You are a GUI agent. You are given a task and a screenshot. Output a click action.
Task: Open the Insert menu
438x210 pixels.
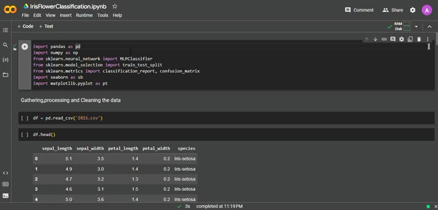click(65, 15)
